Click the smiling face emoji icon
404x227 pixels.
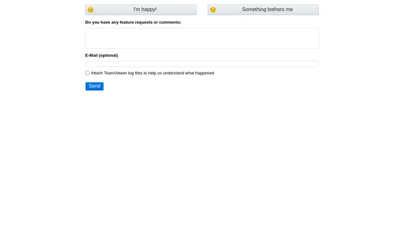coord(90,10)
